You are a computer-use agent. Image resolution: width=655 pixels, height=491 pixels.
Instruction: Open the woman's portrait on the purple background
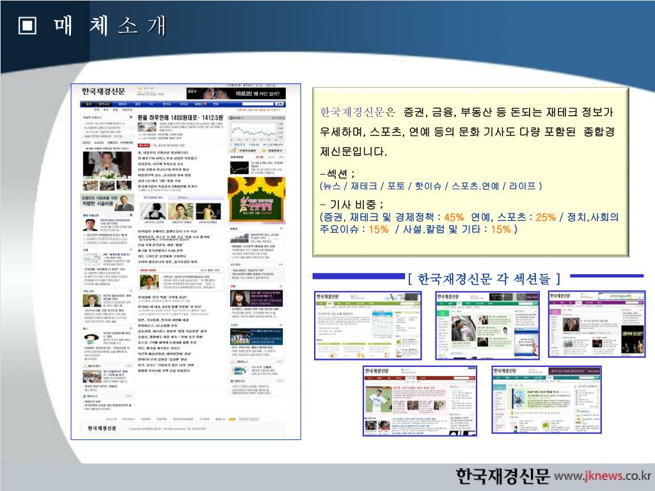(241, 299)
